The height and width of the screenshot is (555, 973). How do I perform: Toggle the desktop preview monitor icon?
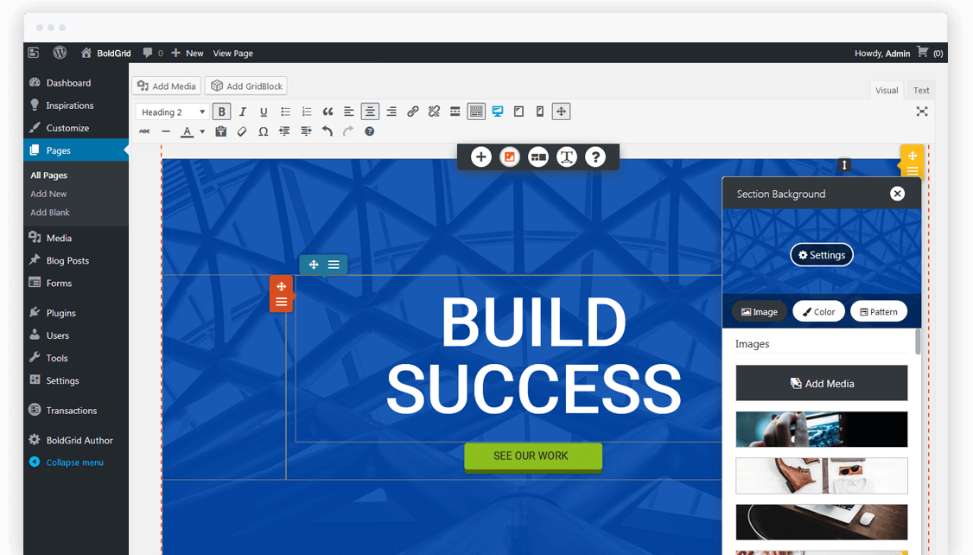(498, 112)
